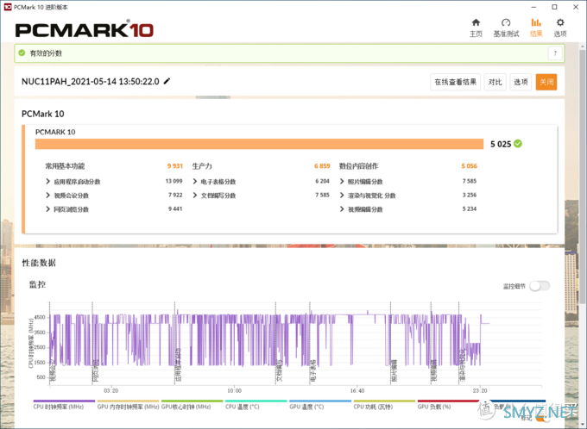Minimize the PCMark 10 window
Viewport: 587px width, 429px height.
[533, 7]
